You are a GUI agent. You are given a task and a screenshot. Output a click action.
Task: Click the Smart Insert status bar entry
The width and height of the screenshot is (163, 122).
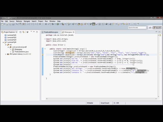(x=105, y=103)
